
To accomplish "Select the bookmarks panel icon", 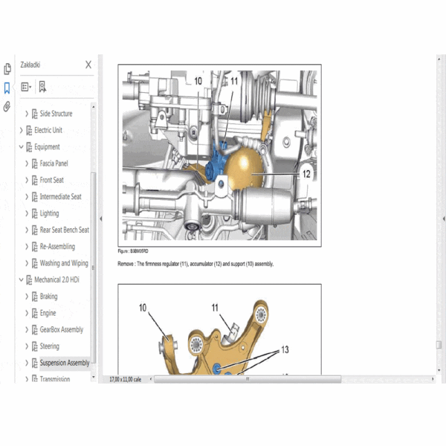I will pyautogui.click(x=7, y=88).
